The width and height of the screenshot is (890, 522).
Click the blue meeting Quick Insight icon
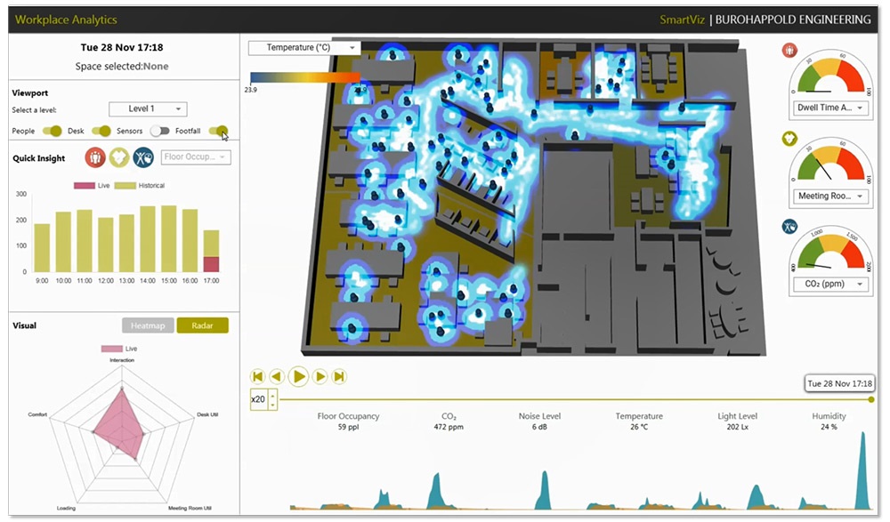[x=143, y=157]
